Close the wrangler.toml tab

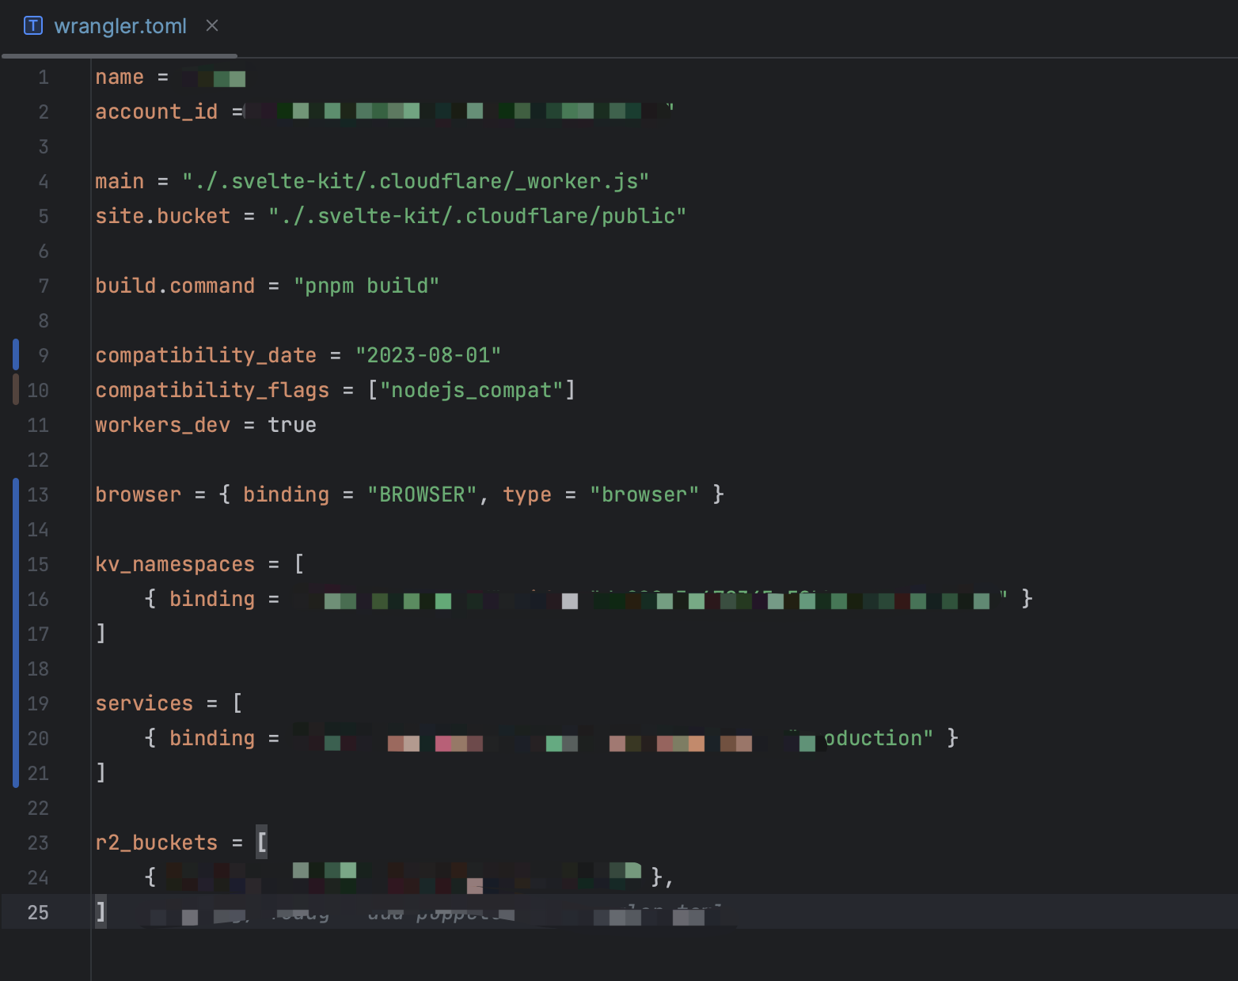[211, 25]
